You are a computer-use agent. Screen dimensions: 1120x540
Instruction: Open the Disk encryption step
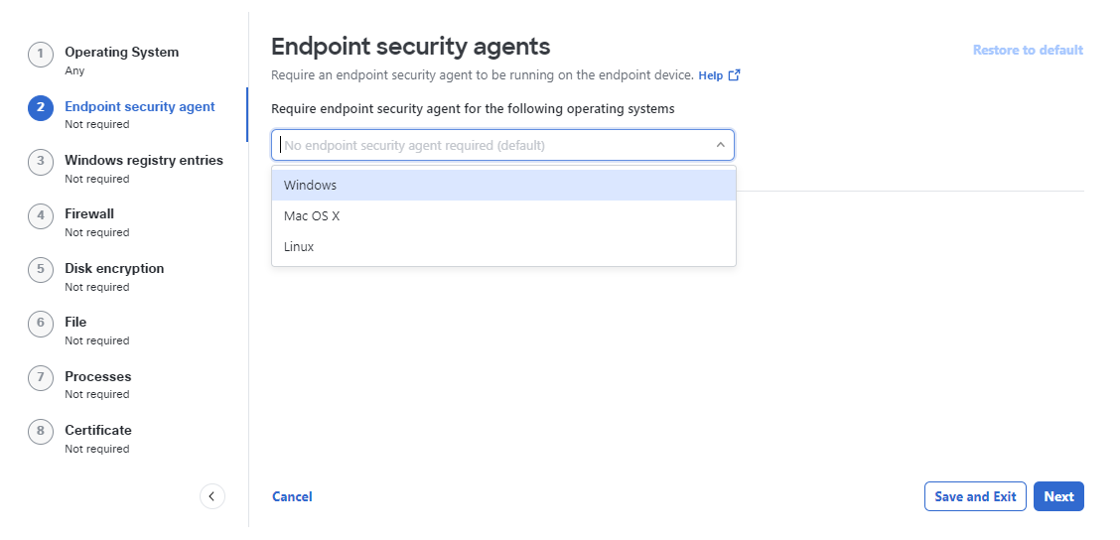point(114,269)
